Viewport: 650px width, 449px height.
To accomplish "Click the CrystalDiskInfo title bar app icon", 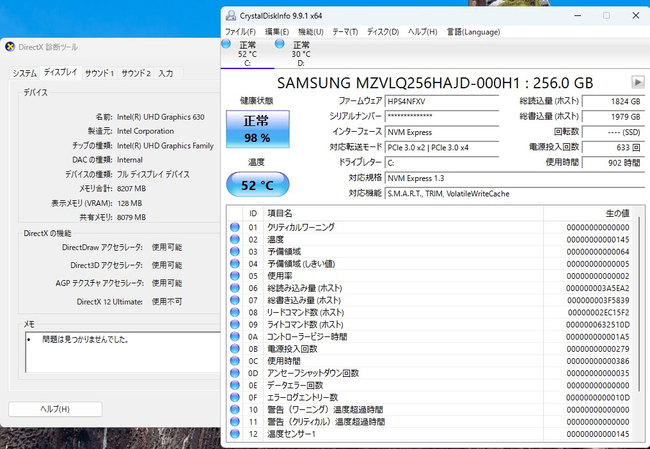I will click(230, 16).
